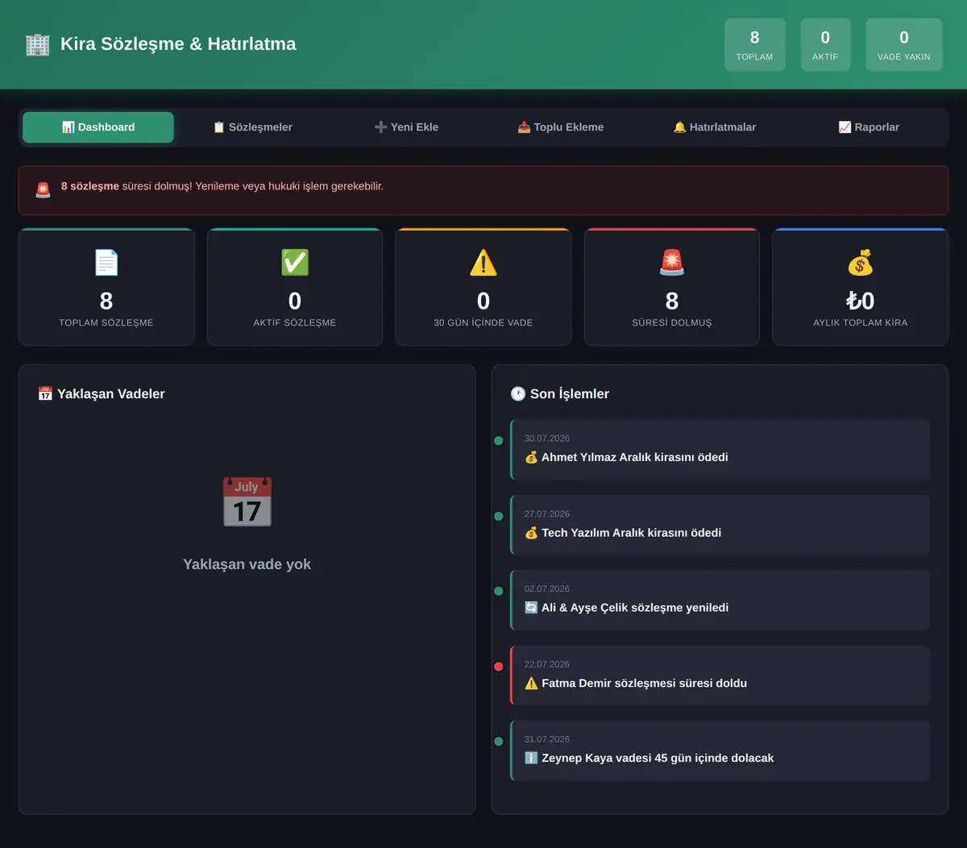
Task: Click the info icon next to Zeynep Kaya
Action: point(532,759)
